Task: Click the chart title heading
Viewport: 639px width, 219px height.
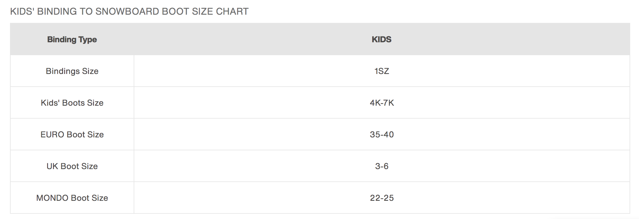Action: (129, 11)
